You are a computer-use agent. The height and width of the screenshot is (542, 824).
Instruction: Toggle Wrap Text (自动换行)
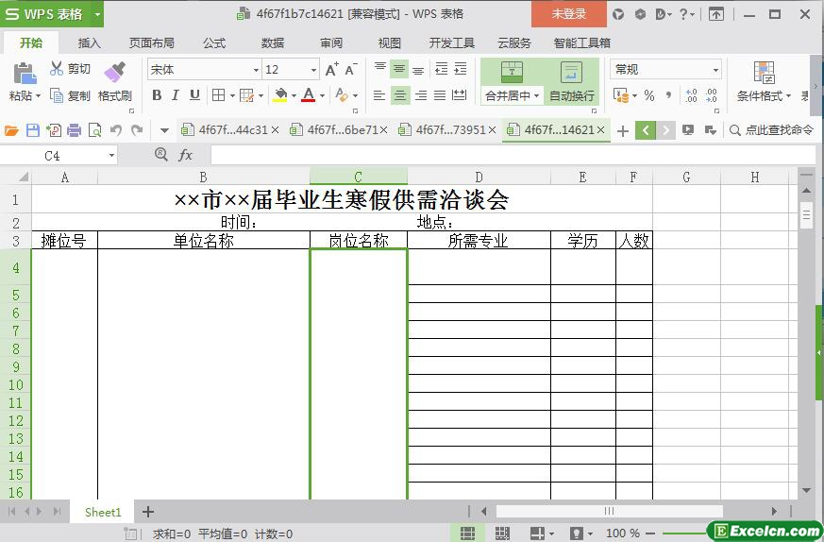(x=572, y=81)
